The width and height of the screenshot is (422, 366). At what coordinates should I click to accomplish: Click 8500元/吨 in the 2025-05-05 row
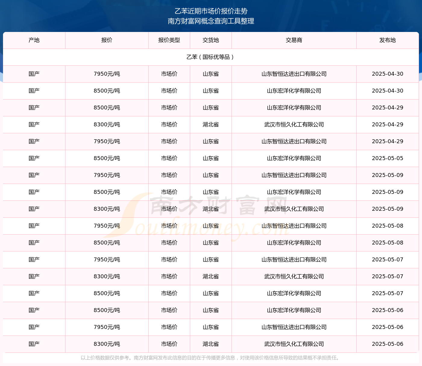click(x=107, y=158)
